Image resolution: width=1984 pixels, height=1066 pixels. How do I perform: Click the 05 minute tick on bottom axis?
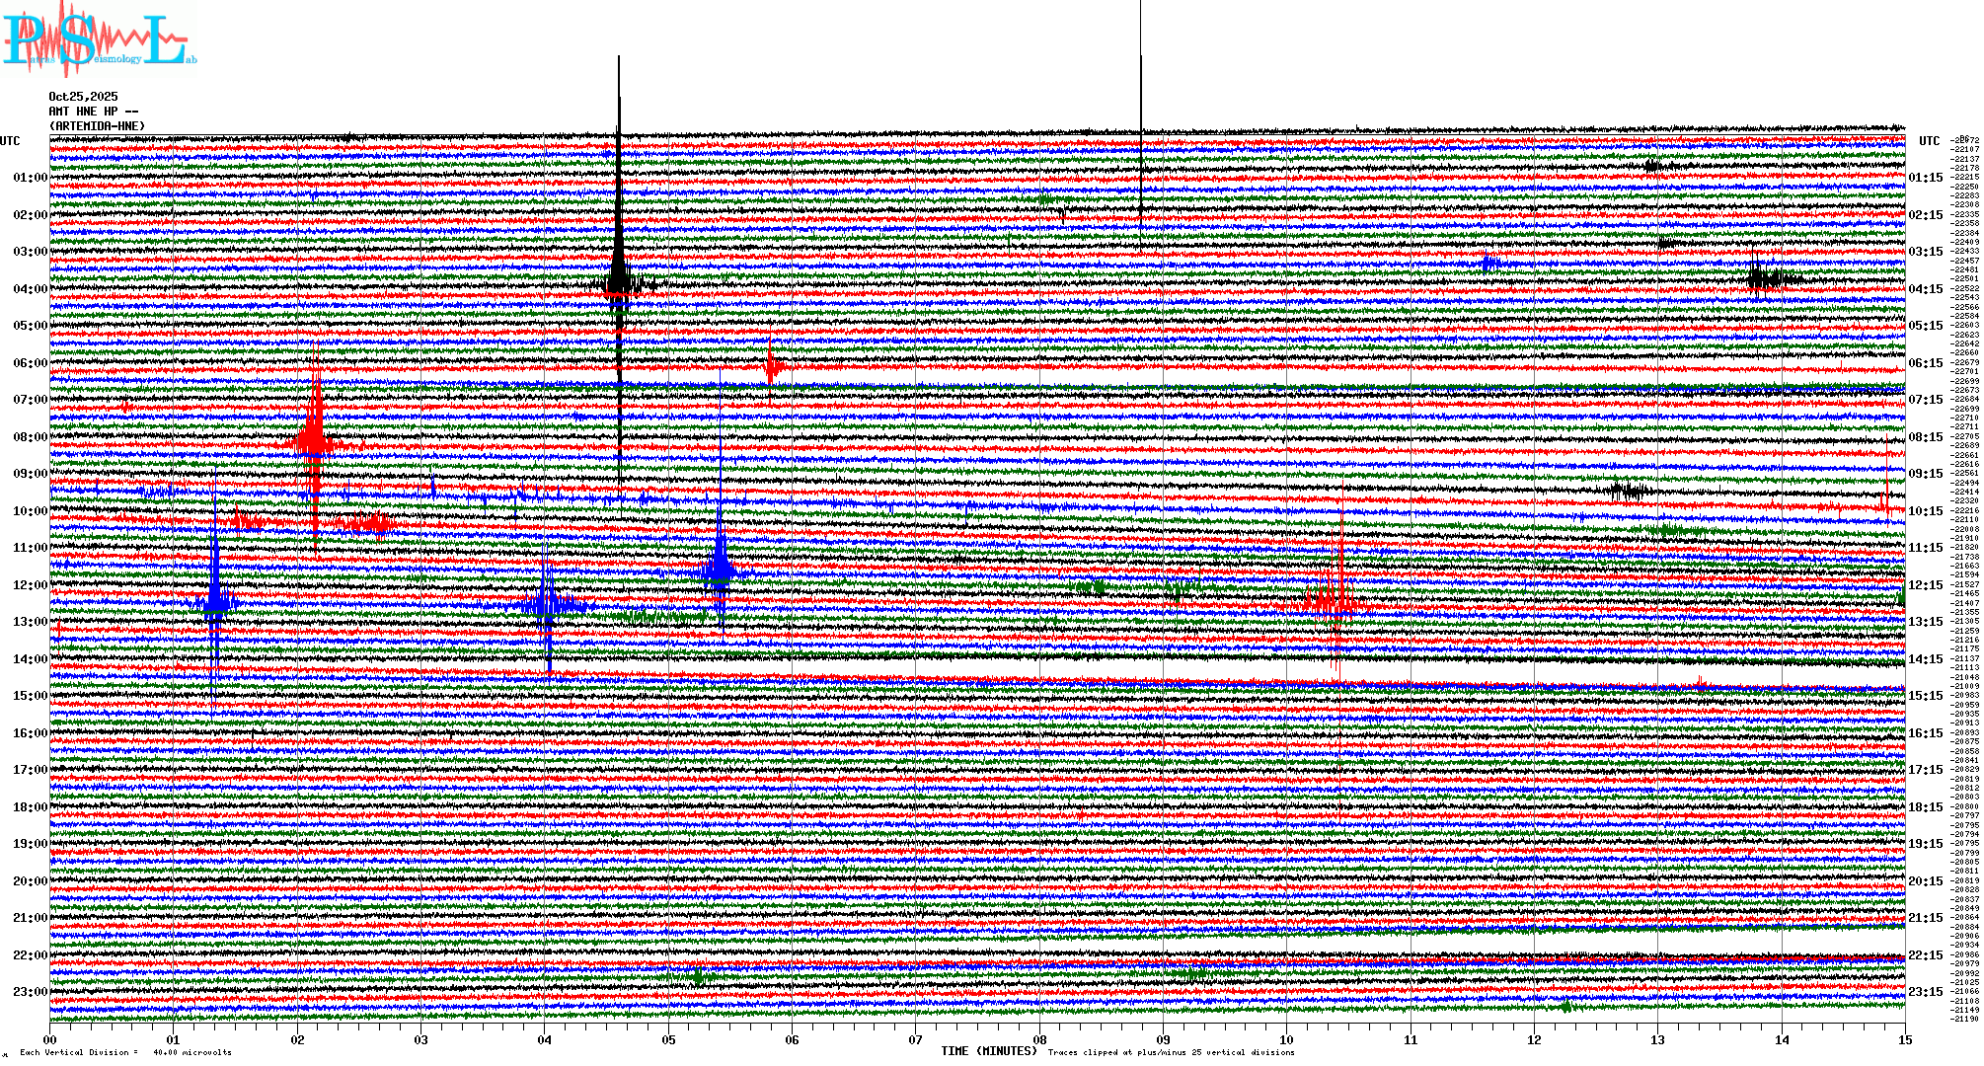pyautogui.click(x=668, y=1040)
